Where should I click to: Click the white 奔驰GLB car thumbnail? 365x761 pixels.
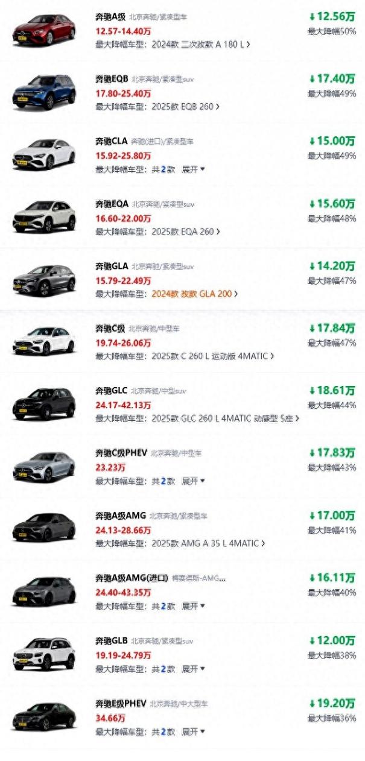pos(44,653)
